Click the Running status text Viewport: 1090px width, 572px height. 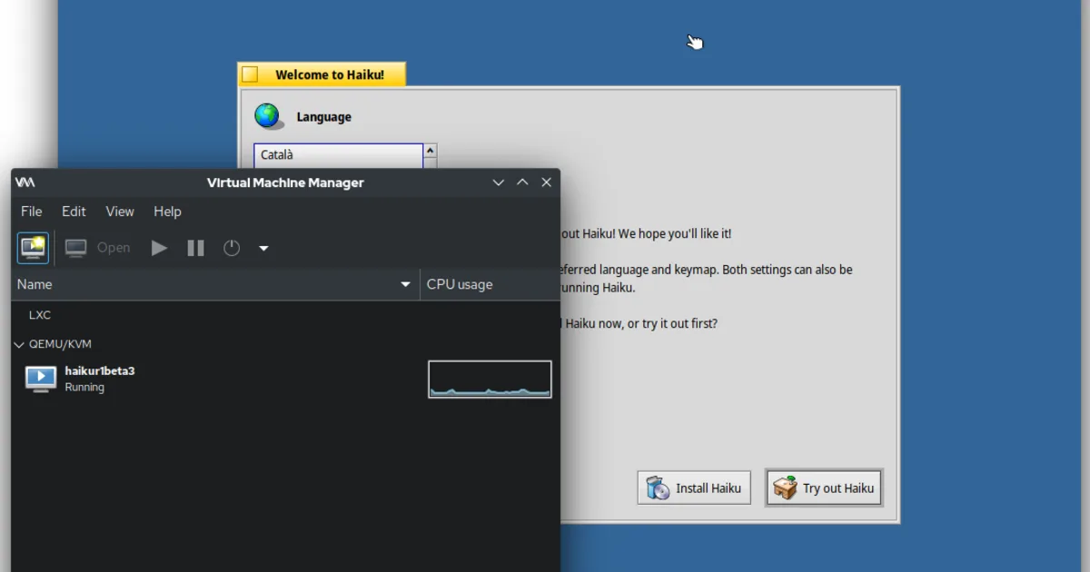84,387
